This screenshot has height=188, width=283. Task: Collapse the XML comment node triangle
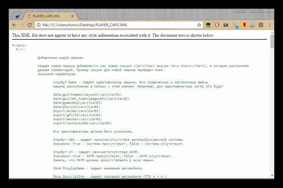point(17,49)
